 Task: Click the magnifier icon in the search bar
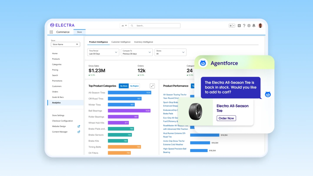click(132, 26)
